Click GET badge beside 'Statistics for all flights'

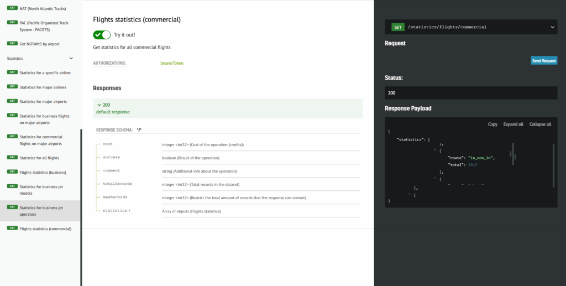tap(11, 158)
